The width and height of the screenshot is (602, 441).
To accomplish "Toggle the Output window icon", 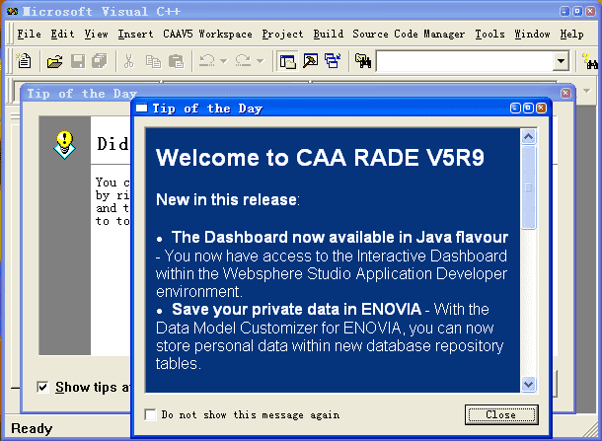I will tap(310, 61).
